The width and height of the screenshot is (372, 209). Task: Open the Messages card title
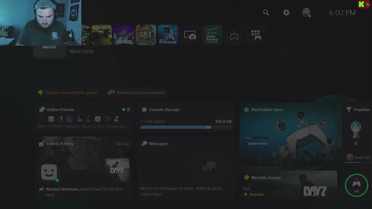tap(158, 143)
